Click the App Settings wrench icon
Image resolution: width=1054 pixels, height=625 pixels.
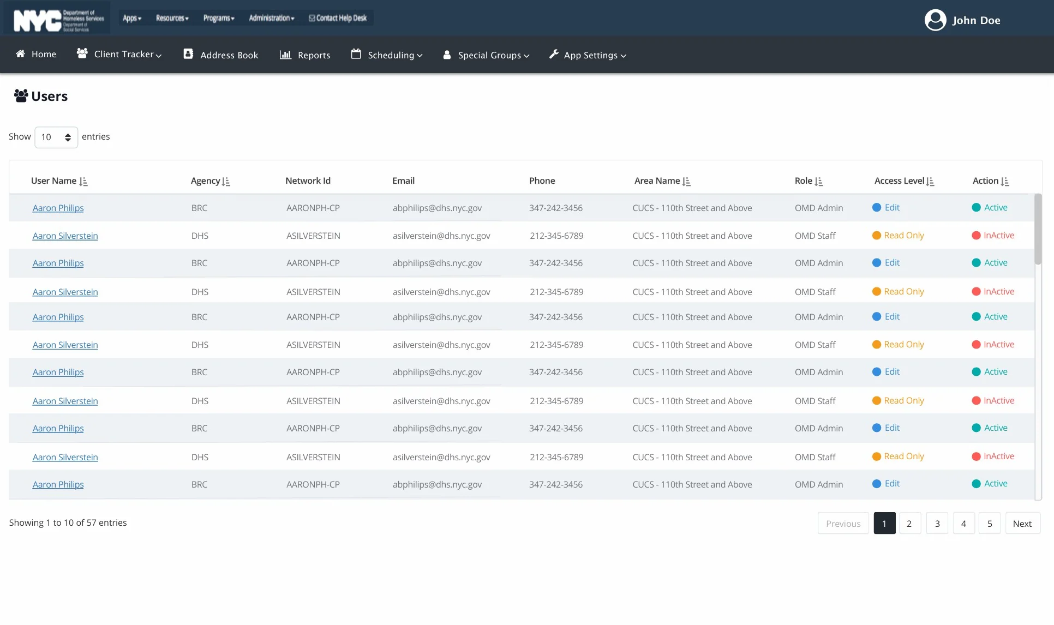[554, 54]
